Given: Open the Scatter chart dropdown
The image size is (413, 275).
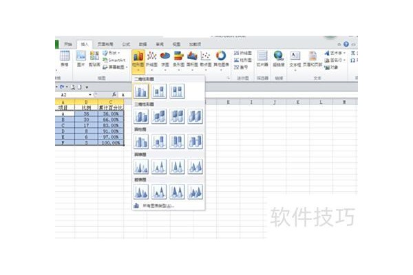Looking at the screenshot, I should (x=206, y=61).
